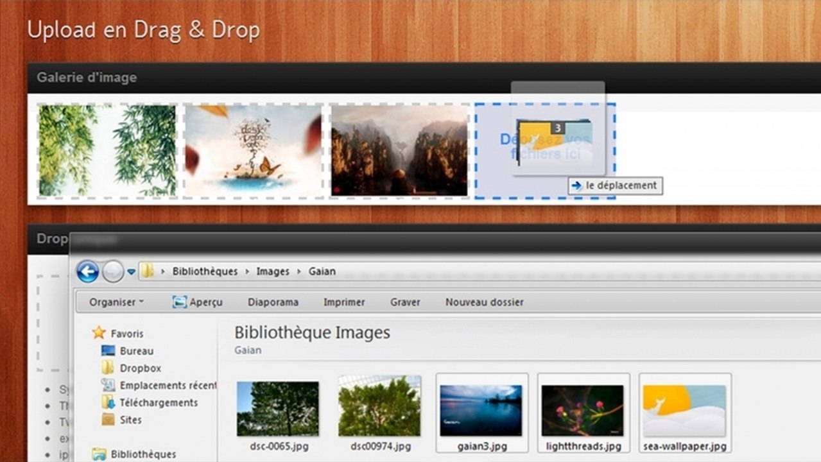Open Bureau in the sidebar
The image size is (821, 462).
click(137, 351)
